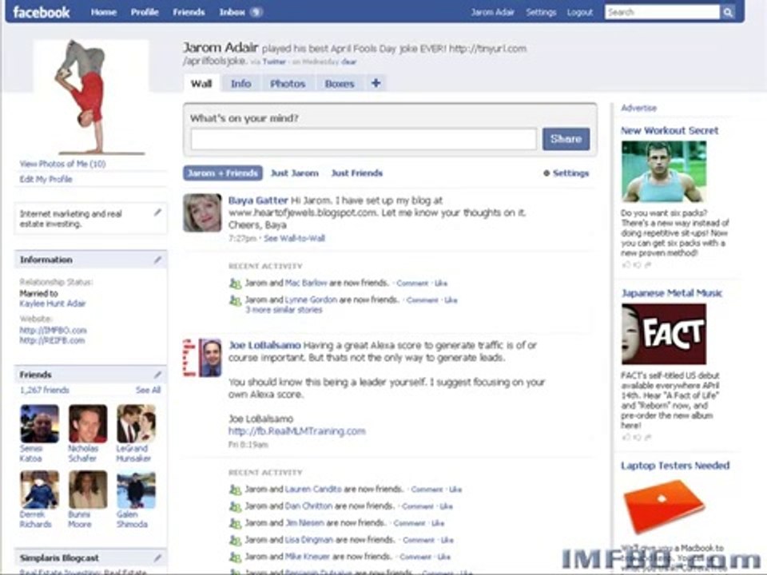Click the http://REIFB.com website link
The width and height of the screenshot is (767, 575).
point(52,340)
